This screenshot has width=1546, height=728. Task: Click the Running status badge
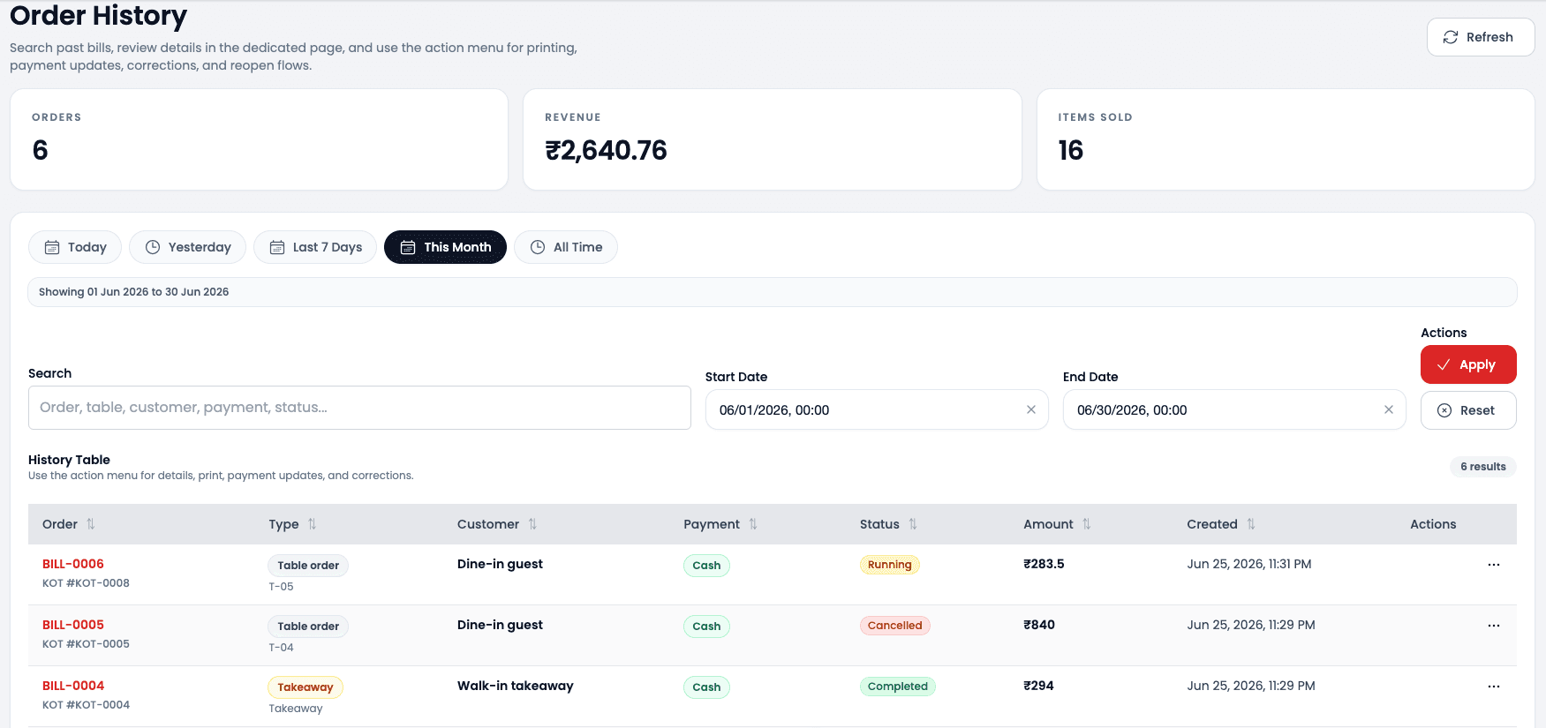click(890, 565)
